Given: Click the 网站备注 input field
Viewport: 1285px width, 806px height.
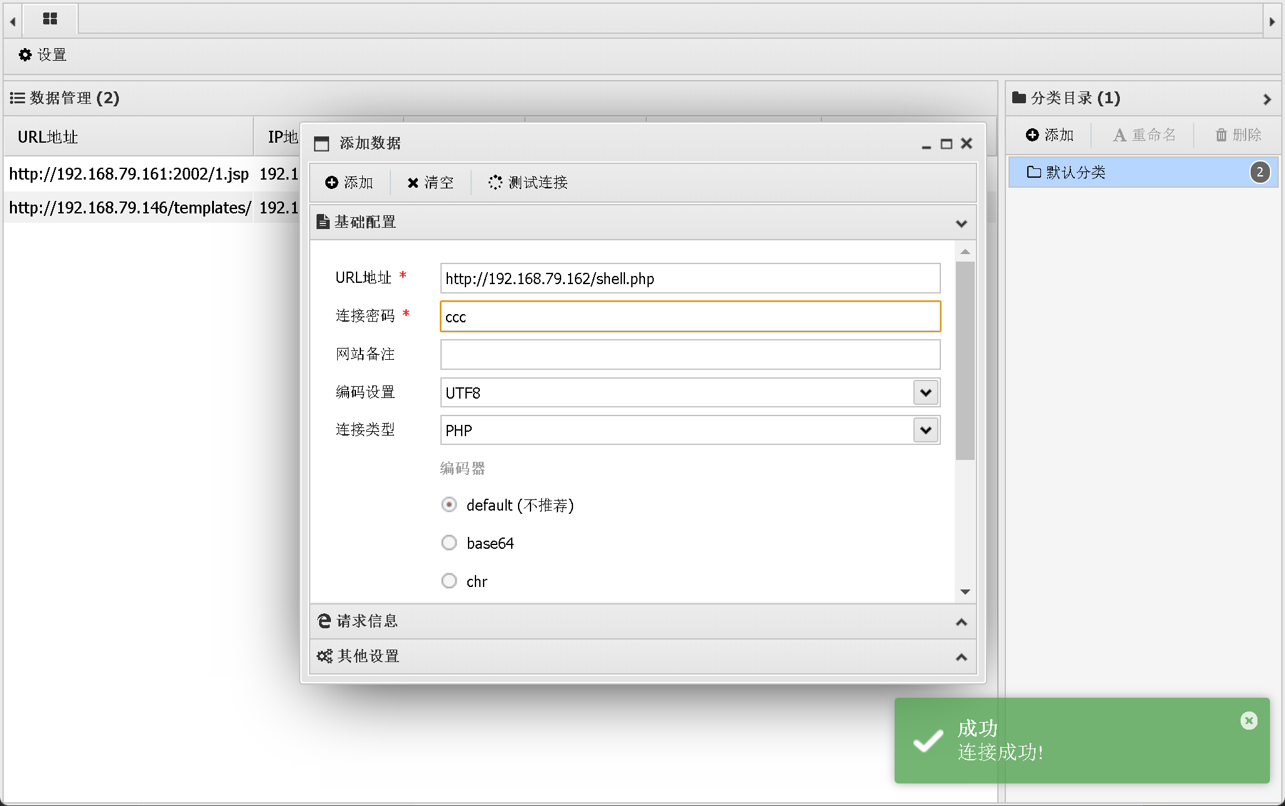Looking at the screenshot, I should tap(689, 355).
